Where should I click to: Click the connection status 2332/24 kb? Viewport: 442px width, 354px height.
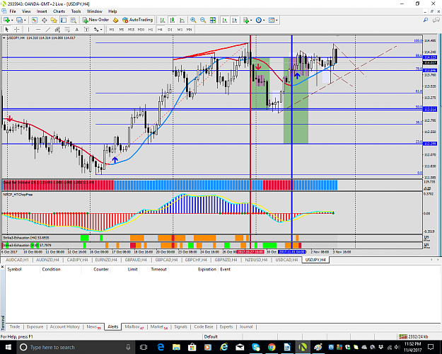(x=414, y=336)
